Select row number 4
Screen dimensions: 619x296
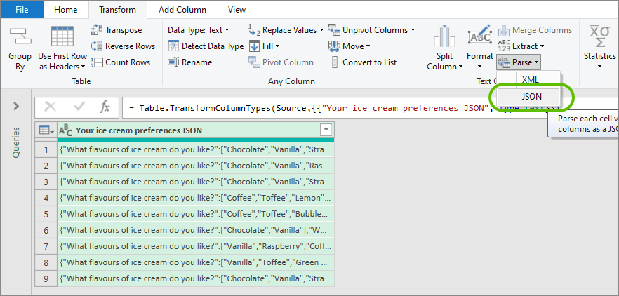46,198
